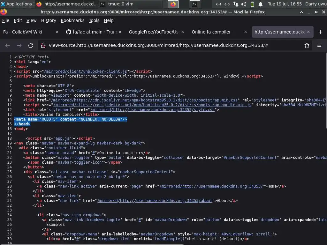The height and width of the screenshot is (245, 327).
Task: Click the meta charset UTF-8 line
Action: point(49,86)
